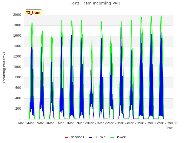Click the 'Mar 18' x-axis tick label
The height and width of the screenshot is (143, 191).
63,123
